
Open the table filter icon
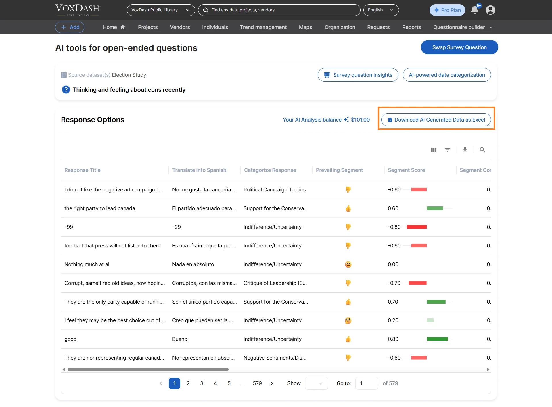pyautogui.click(x=447, y=150)
